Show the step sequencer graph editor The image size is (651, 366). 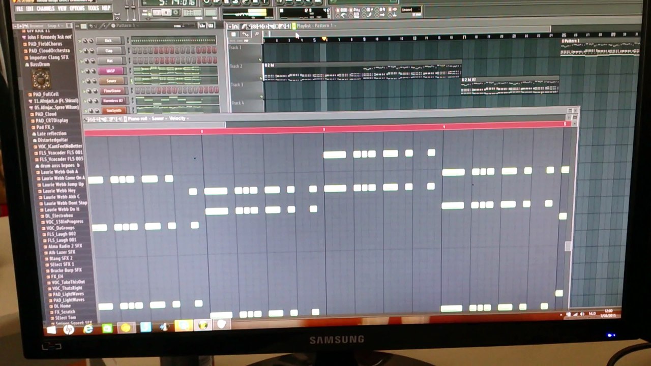point(202,25)
